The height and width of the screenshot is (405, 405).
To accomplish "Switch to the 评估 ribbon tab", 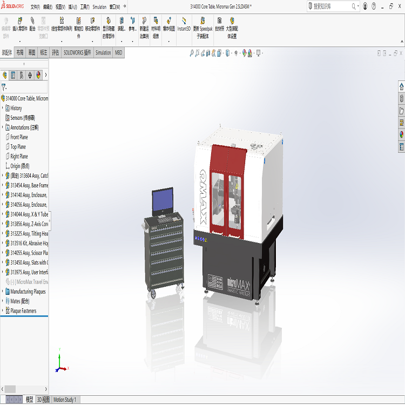I will pos(55,53).
